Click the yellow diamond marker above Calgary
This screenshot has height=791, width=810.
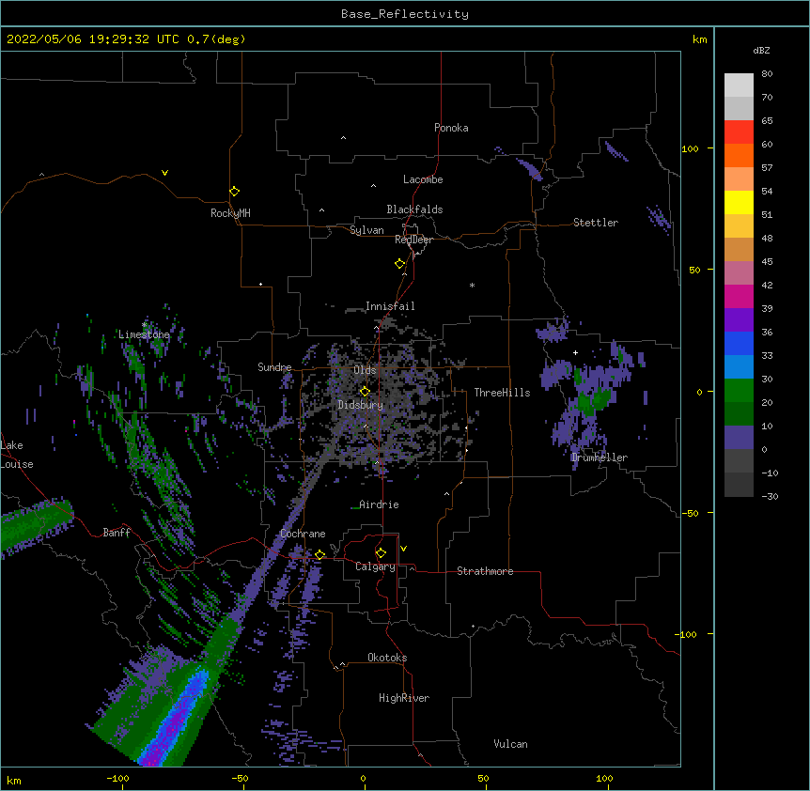pos(381,553)
